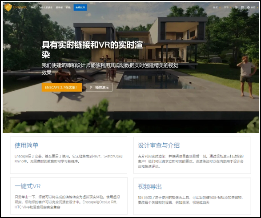Image resolution: width=261 pixels, height=218 pixels.
Task: Open the user account icon in header
Action: [x=236, y=7]
